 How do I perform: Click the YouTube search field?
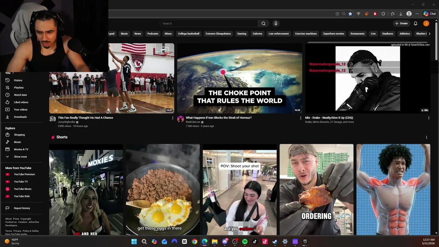click(209, 23)
